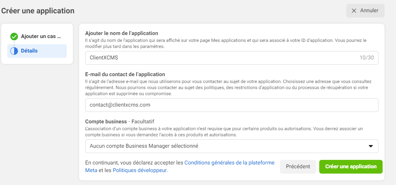
Task: Open the Business Manager account dropdown
Action: tap(231, 146)
